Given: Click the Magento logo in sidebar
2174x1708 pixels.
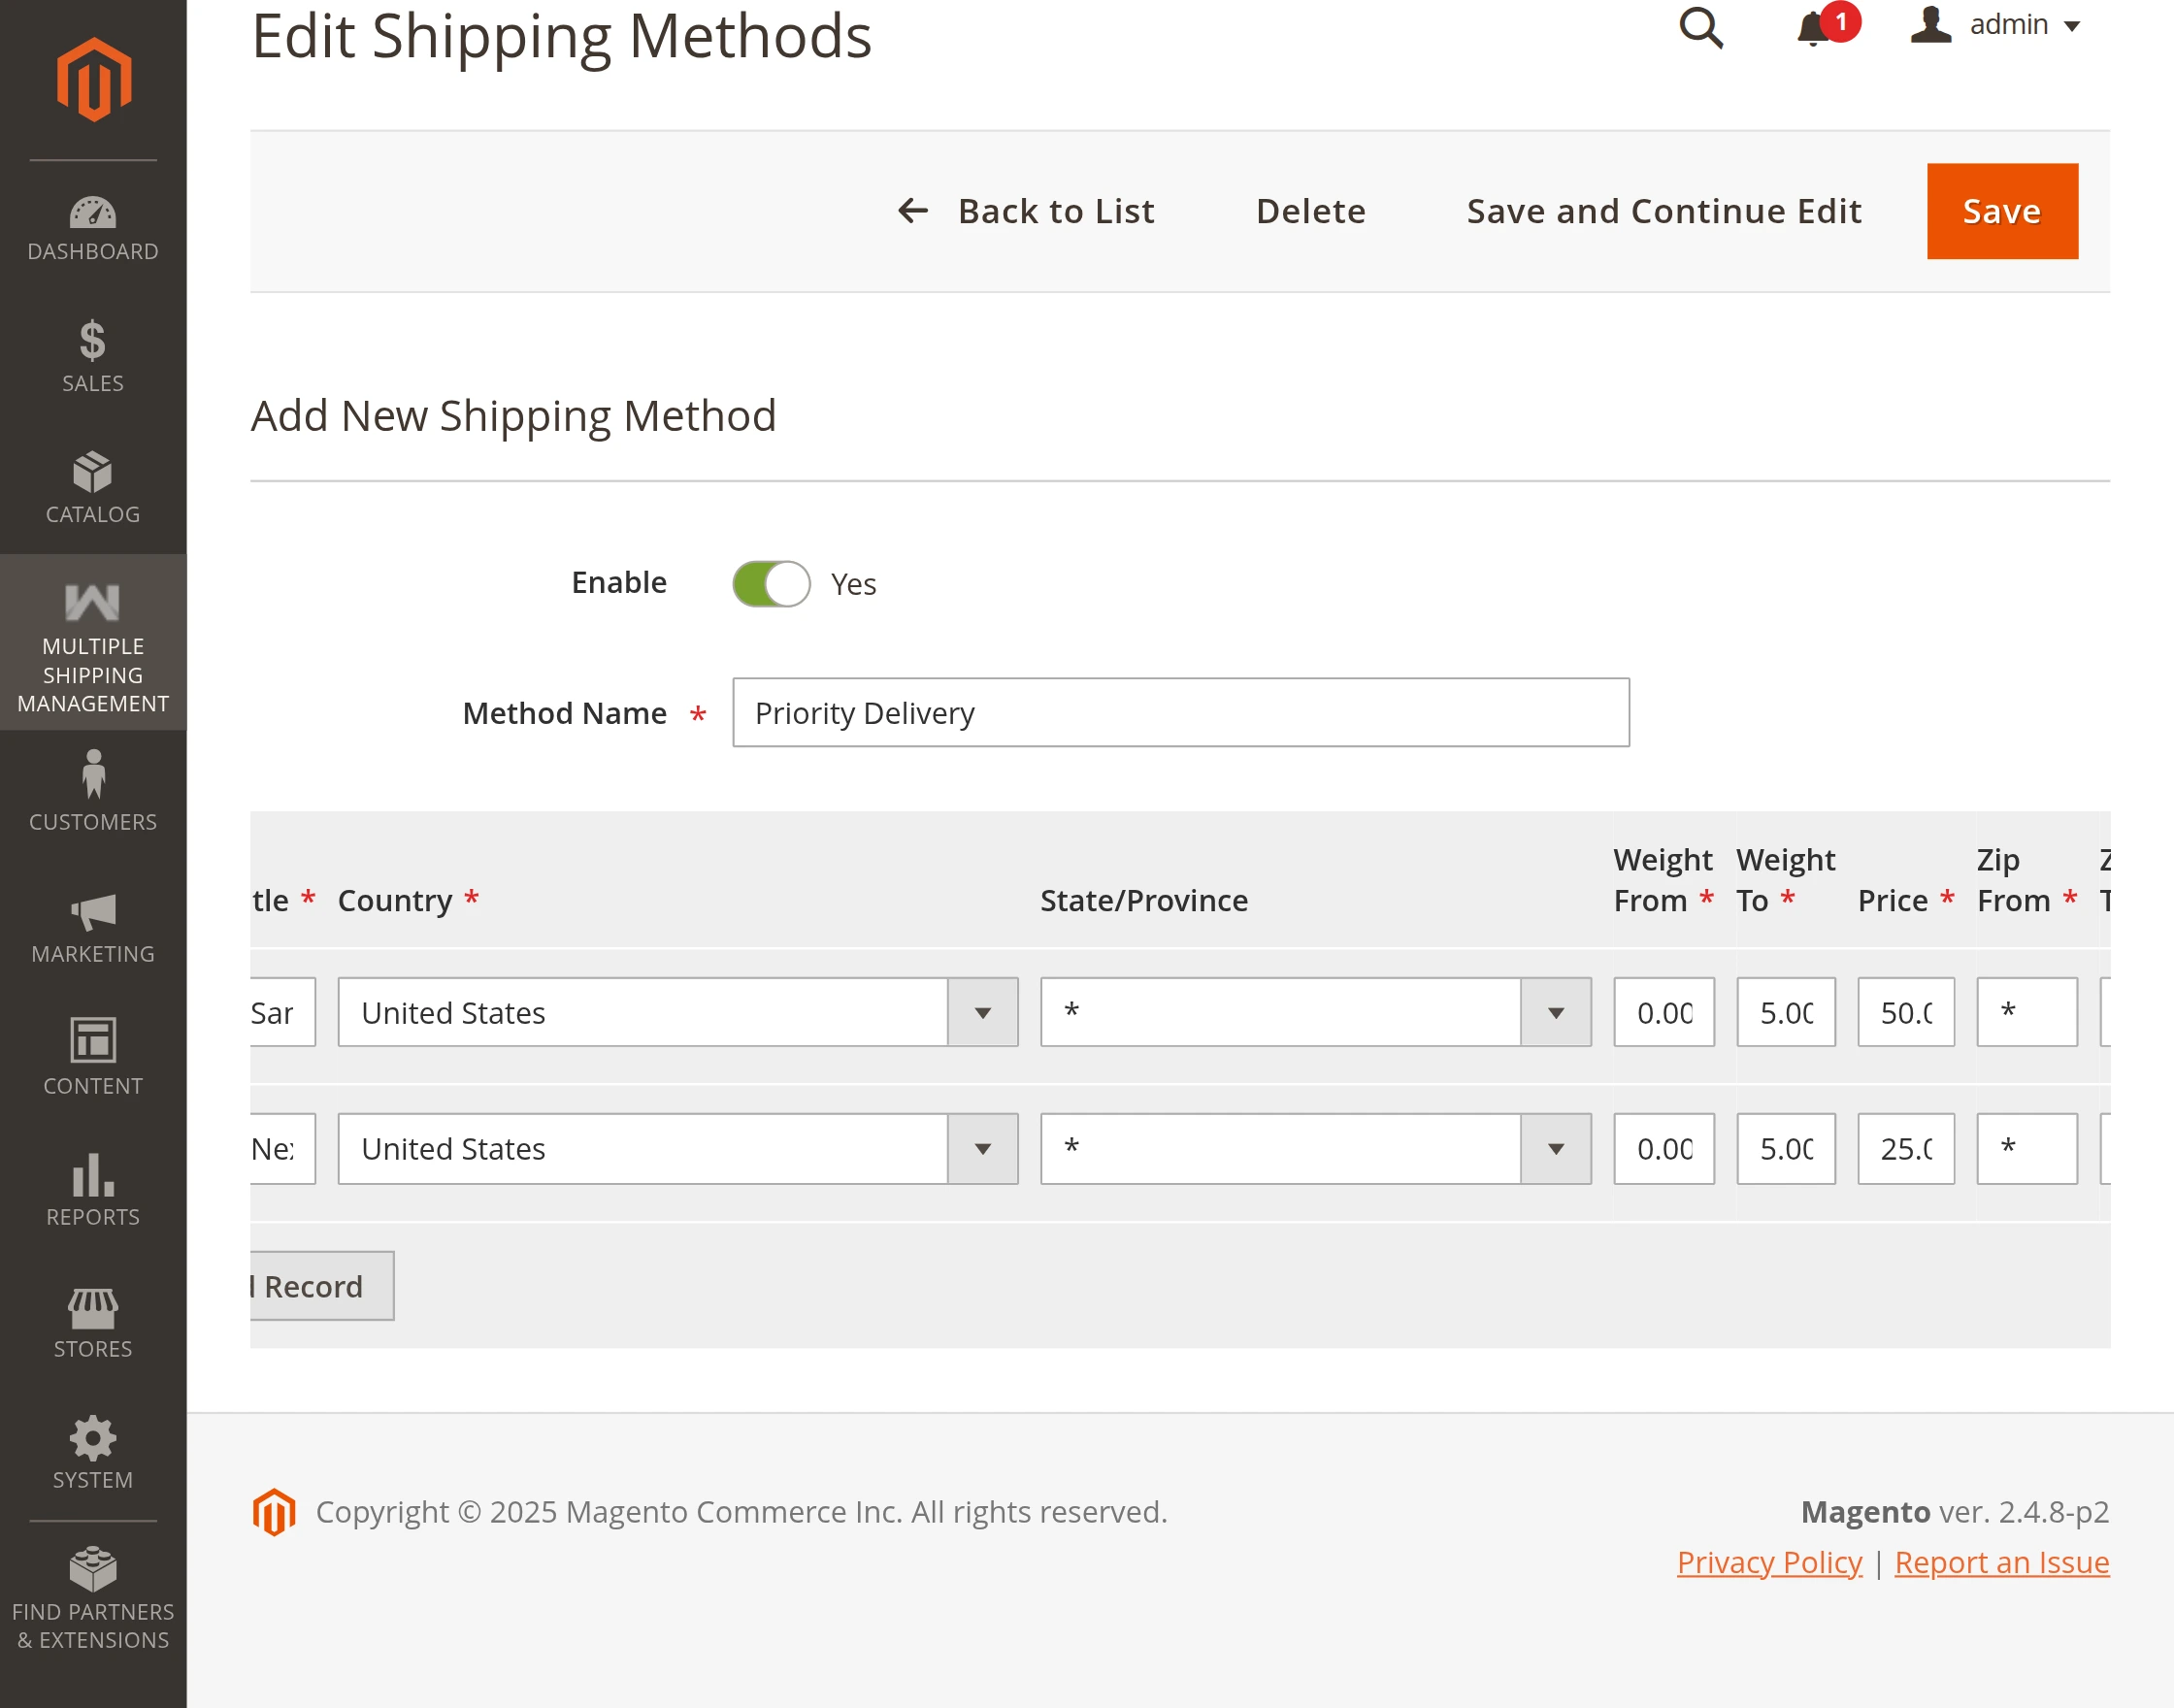Looking at the screenshot, I should click(93, 80).
